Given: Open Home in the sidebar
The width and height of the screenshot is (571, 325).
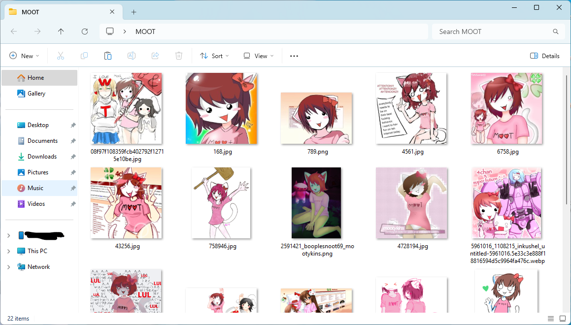Looking at the screenshot, I should pos(39,77).
